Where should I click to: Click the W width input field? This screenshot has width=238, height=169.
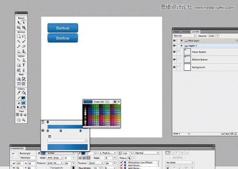(20, 164)
